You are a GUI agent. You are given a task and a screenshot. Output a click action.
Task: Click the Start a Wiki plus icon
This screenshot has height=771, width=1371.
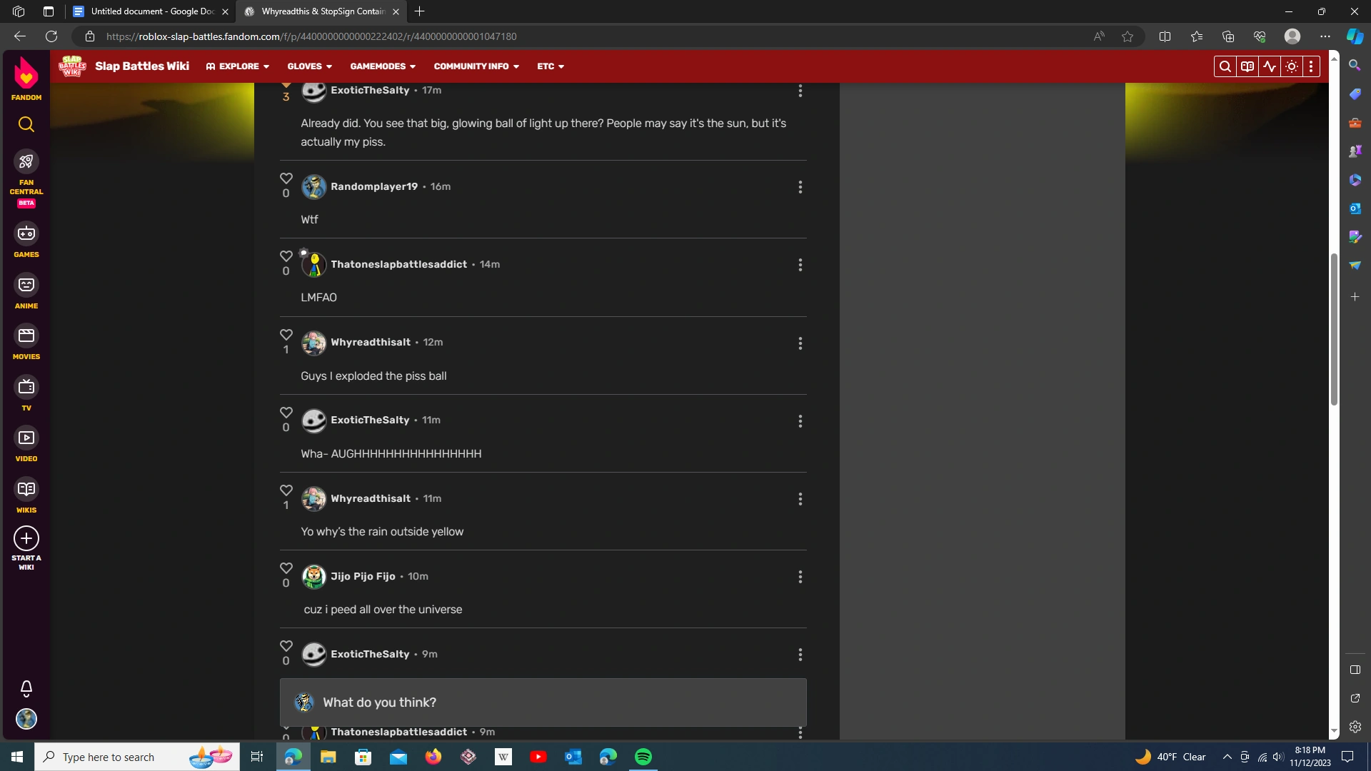click(x=26, y=538)
